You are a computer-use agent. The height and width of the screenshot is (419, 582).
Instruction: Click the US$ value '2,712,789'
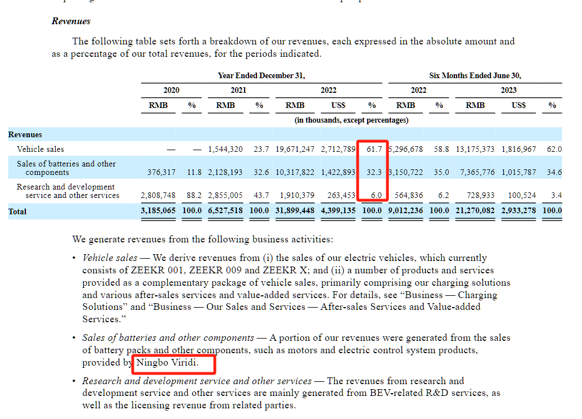click(338, 149)
